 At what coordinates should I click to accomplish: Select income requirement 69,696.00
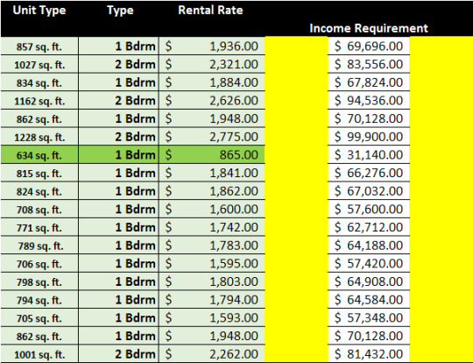point(369,46)
